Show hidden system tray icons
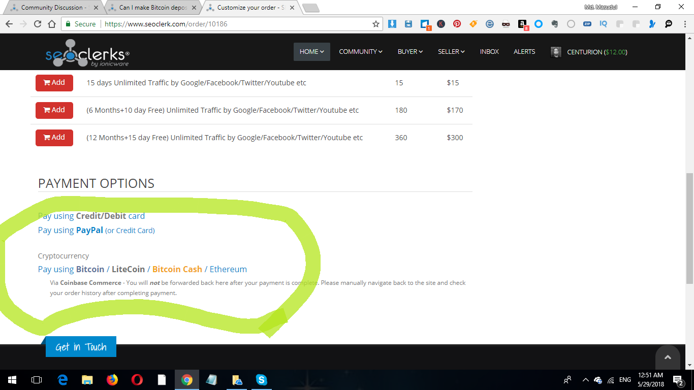This screenshot has width=694, height=390. pyautogui.click(x=585, y=380)
